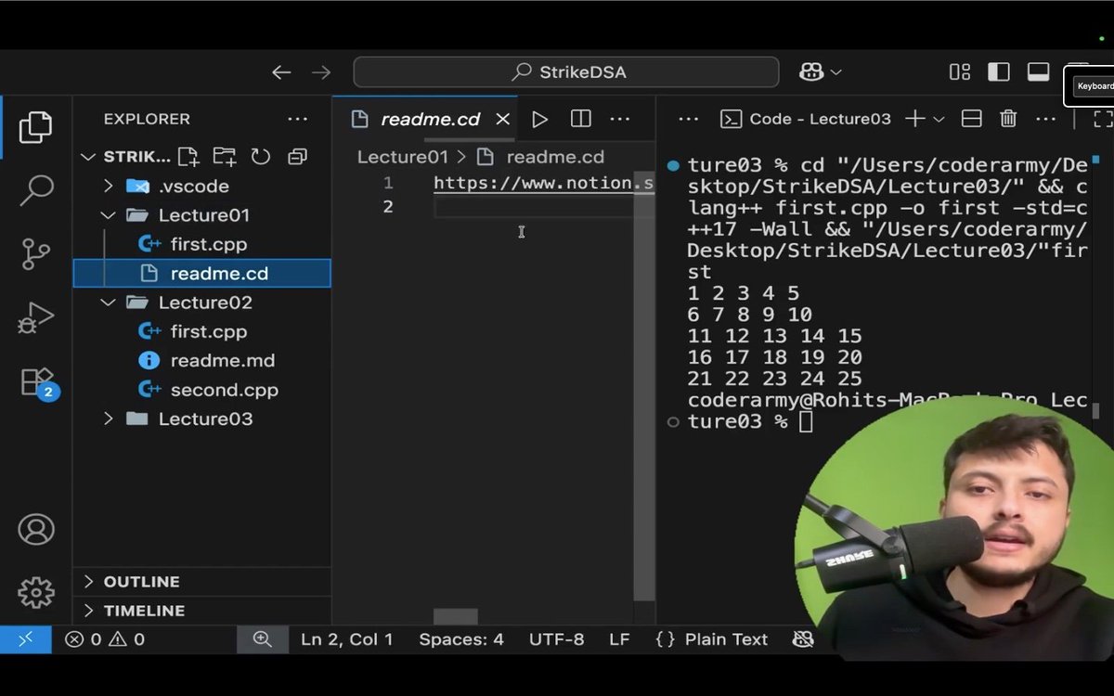1114x696 pixels.
Task: Open the new terminal launch profile dropdown
Action: click(x=939, y=119)
